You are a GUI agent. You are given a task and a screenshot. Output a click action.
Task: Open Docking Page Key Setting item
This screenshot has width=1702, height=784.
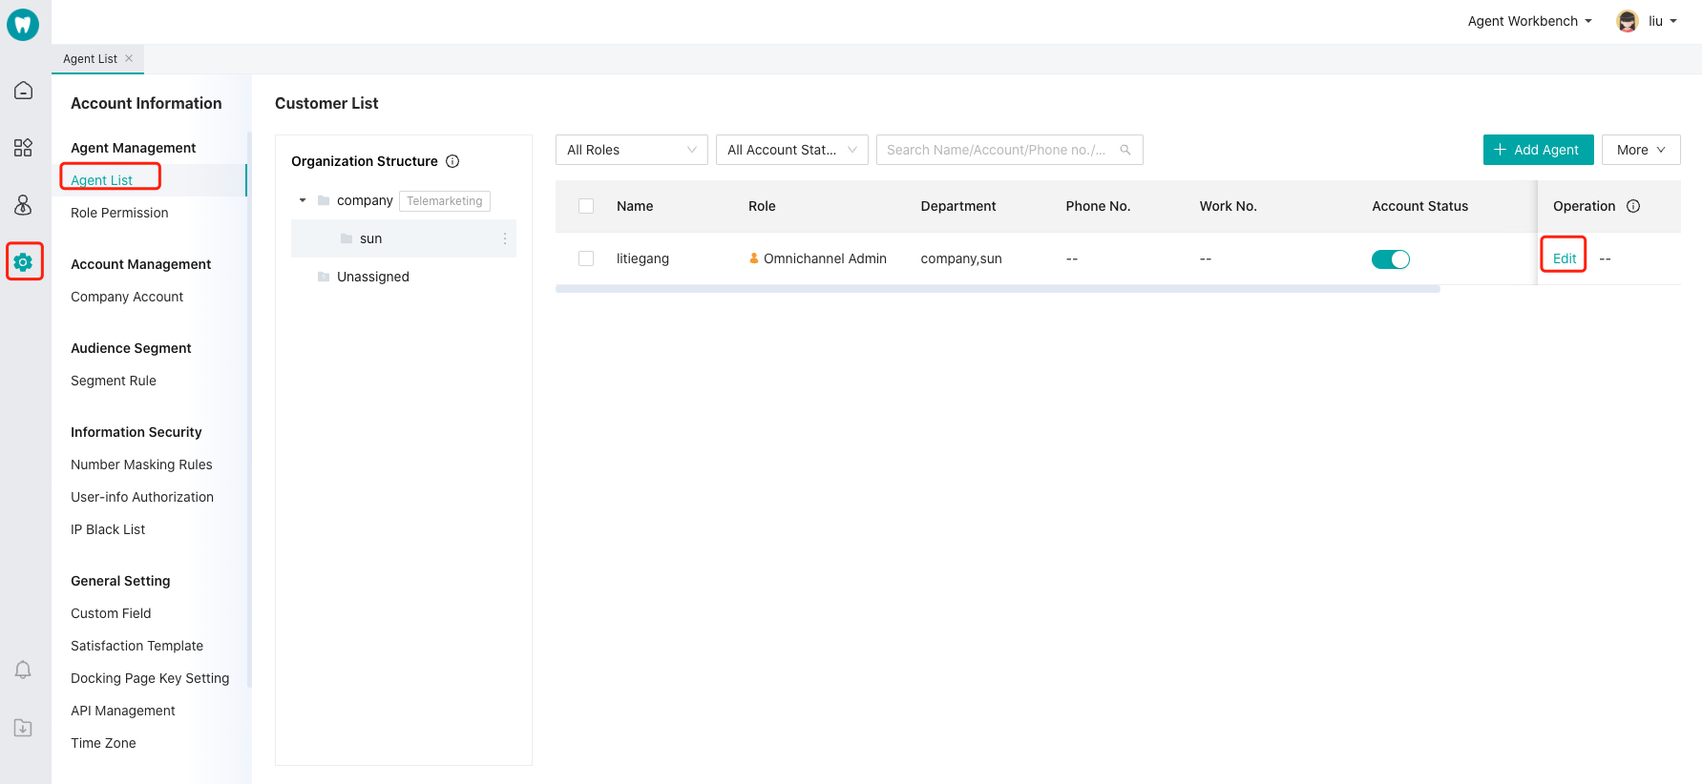[x=150, y=678]
